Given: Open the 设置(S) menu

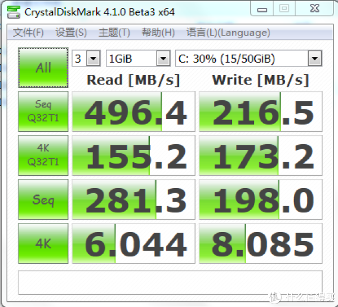Looking at the screenshot, I should point(71,33).
